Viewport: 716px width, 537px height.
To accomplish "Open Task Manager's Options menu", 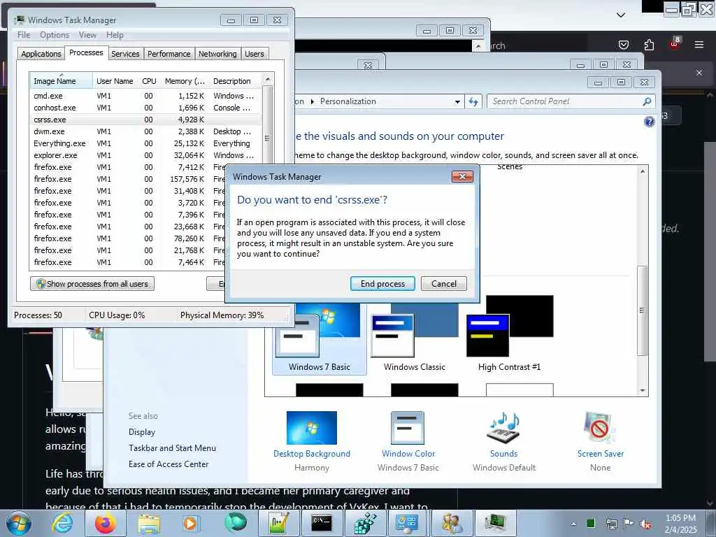I will tap(55, 35).
